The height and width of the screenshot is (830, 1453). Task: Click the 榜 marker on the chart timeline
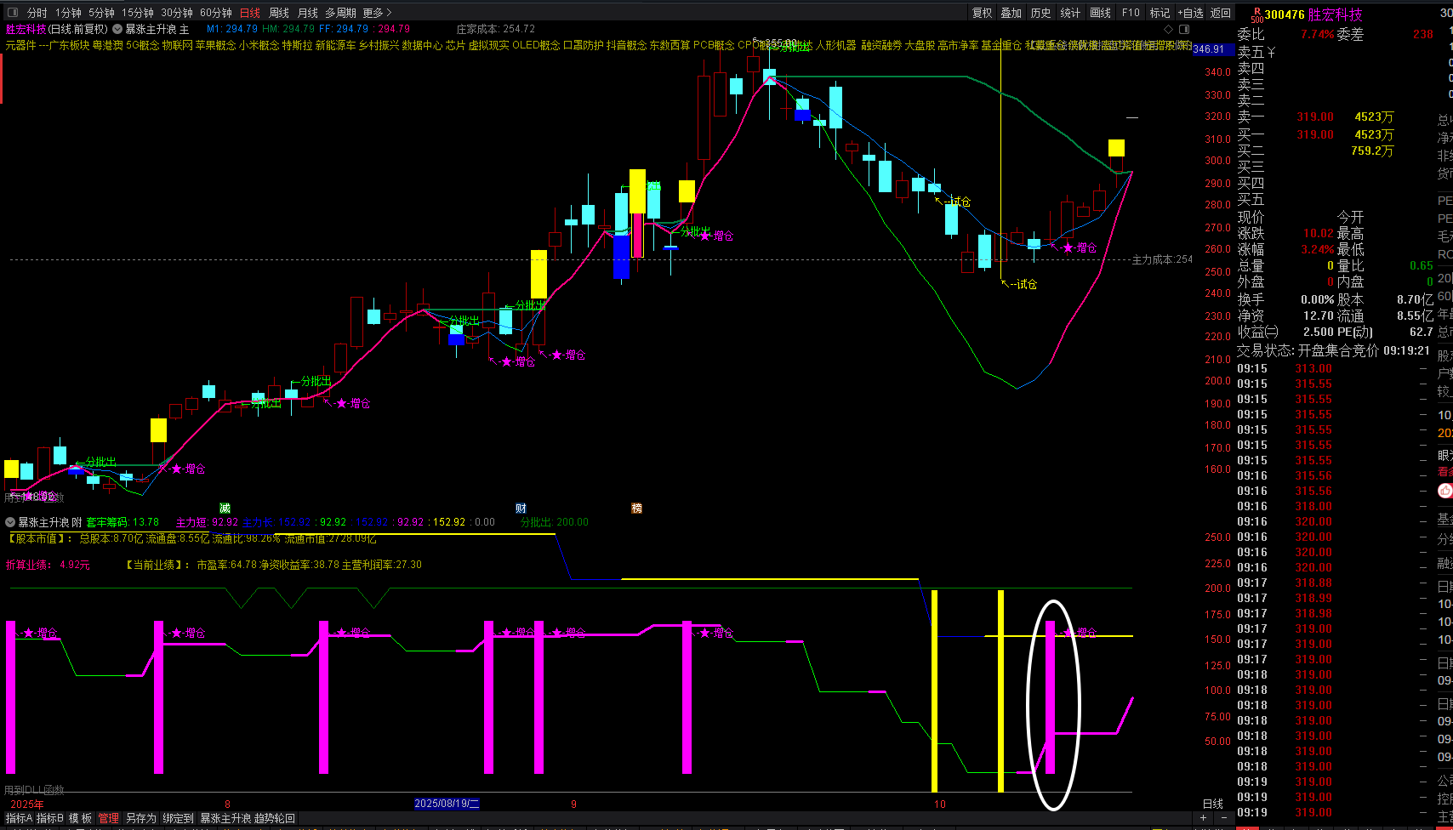[636, 509]
